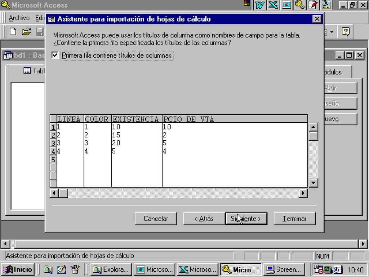Viewport: 369px width, 277px height.
Task: Click the scheduler icon in system tray
Action: tap(319, 270)
